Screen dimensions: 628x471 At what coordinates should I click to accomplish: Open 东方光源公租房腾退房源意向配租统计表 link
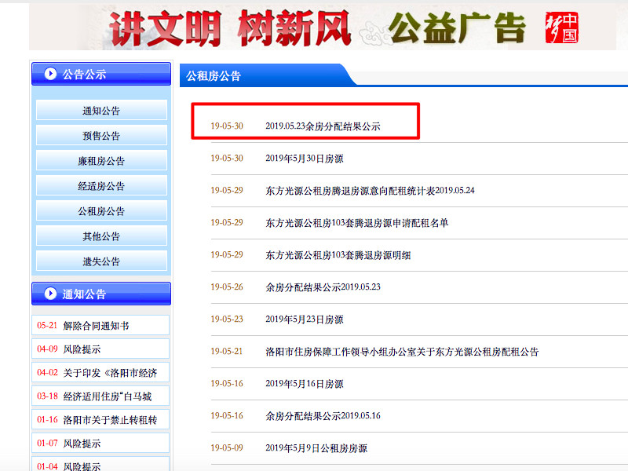[x=370, y=190]
